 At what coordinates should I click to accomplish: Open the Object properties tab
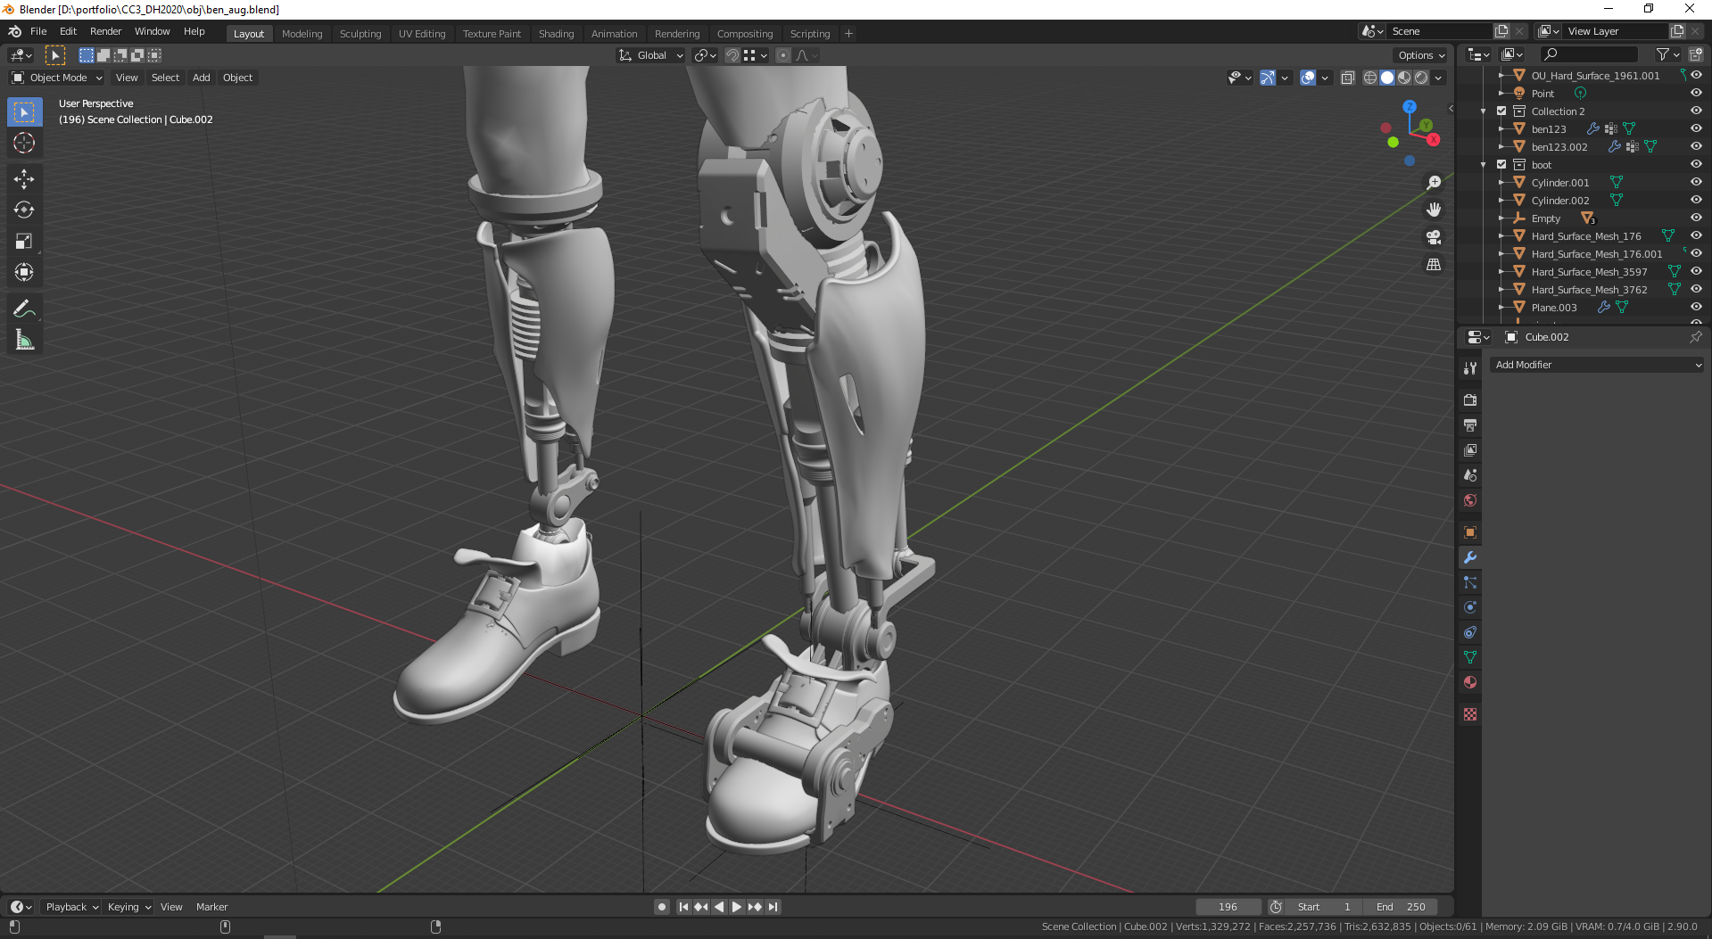pos(1470,532)
